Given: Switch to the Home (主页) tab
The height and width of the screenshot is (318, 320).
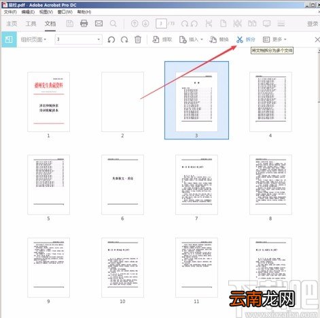Looking at the screenshot, I should click(12, 24).
